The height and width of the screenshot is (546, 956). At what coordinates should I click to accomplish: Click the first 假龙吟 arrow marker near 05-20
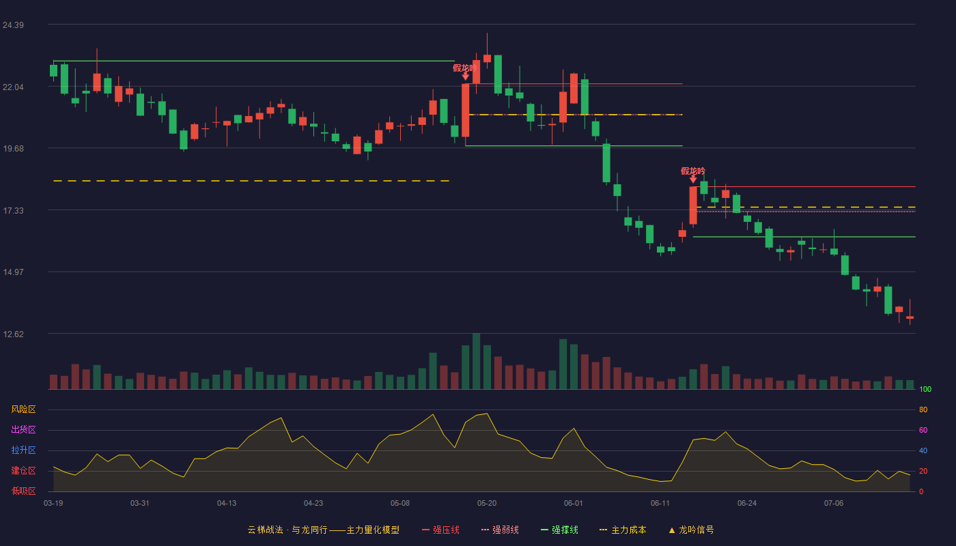click(466, 76)
